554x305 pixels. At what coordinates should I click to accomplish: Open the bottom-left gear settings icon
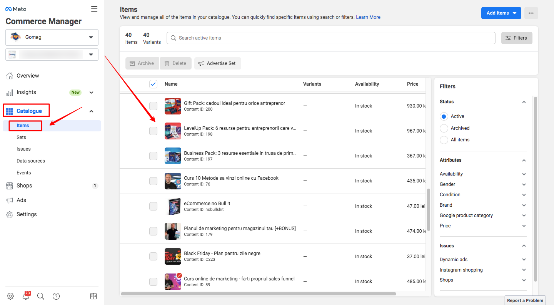[10, 296]
